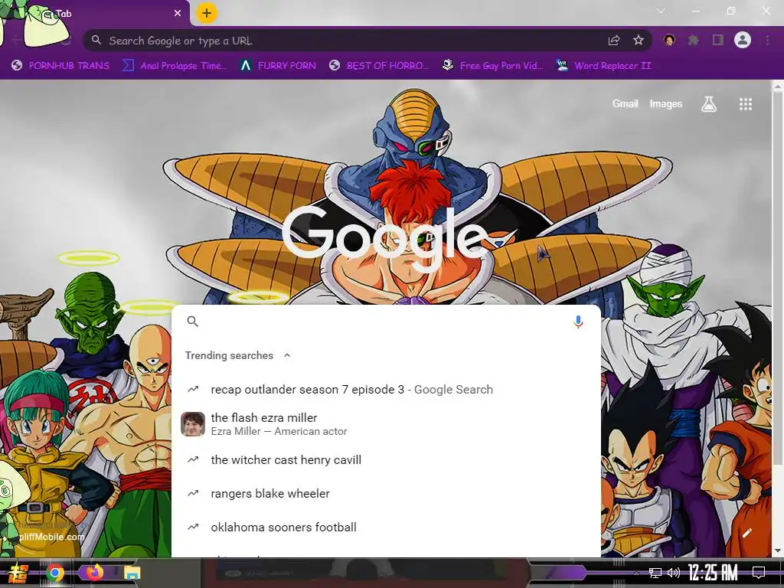Share this page using the share icon
This screenshot has width=784, height=588.
(x=614, y=41)
